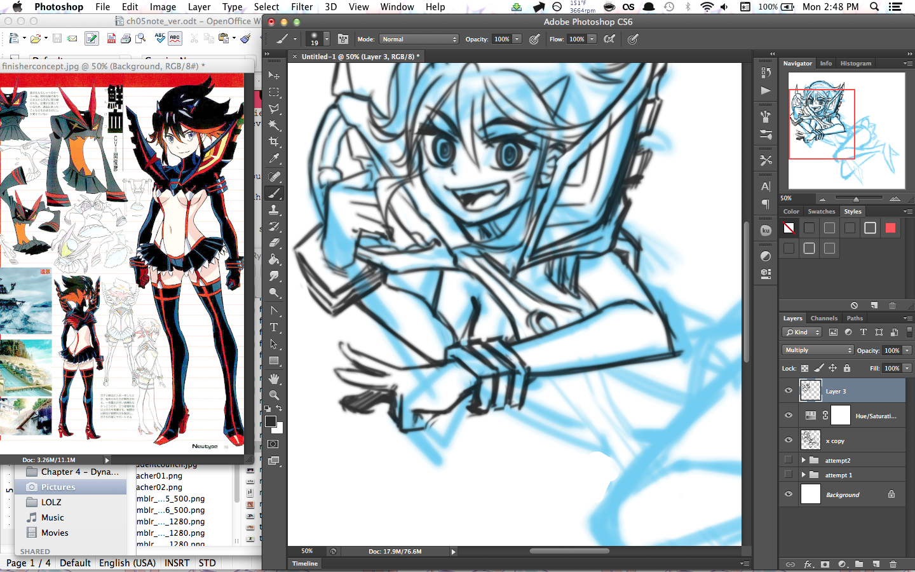The image size is (915, 572).
Task: Select the Dodge tool
Action: point(274,293)
